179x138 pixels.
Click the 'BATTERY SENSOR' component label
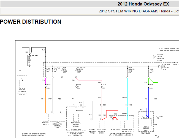(x=45, y=123)
